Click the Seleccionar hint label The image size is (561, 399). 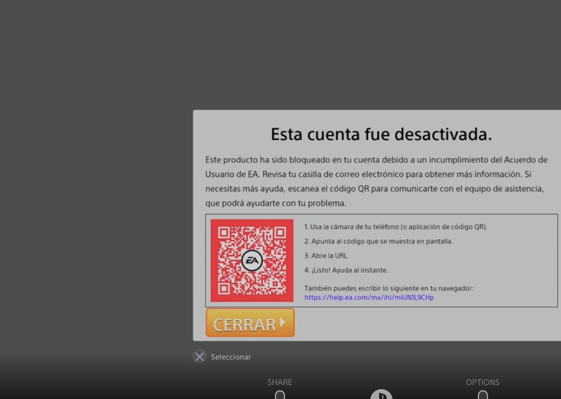(x=231, y=357)
